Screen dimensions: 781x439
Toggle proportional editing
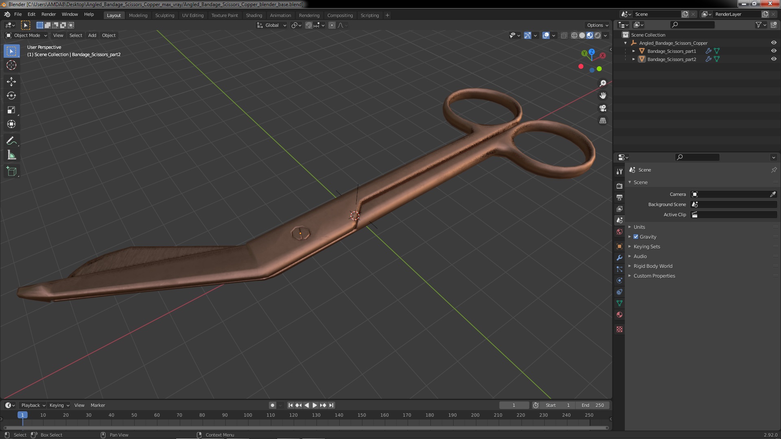[332, 25]
